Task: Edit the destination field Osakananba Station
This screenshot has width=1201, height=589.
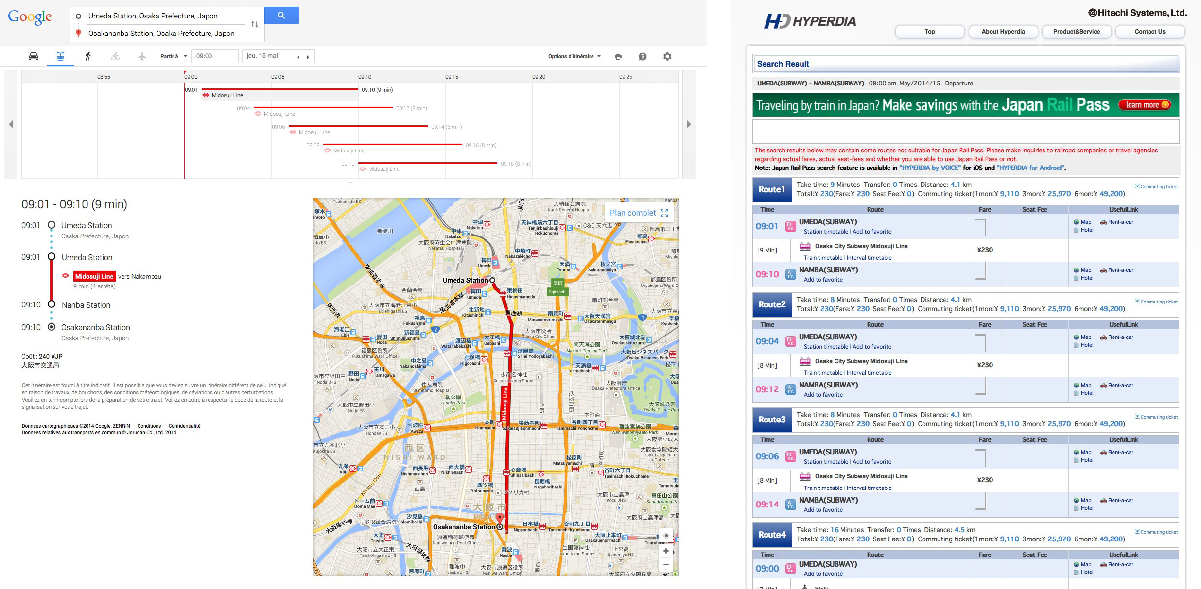Action: click(166, 34)
